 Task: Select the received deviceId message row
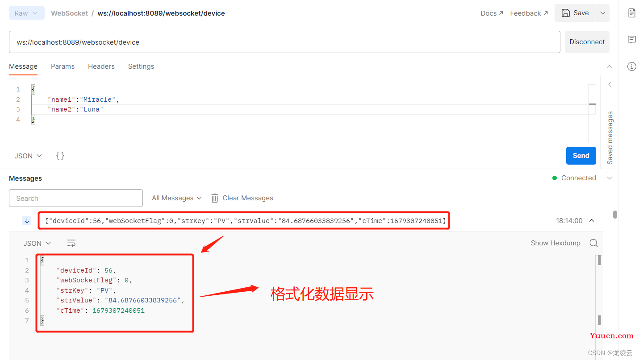click(245, 221)
